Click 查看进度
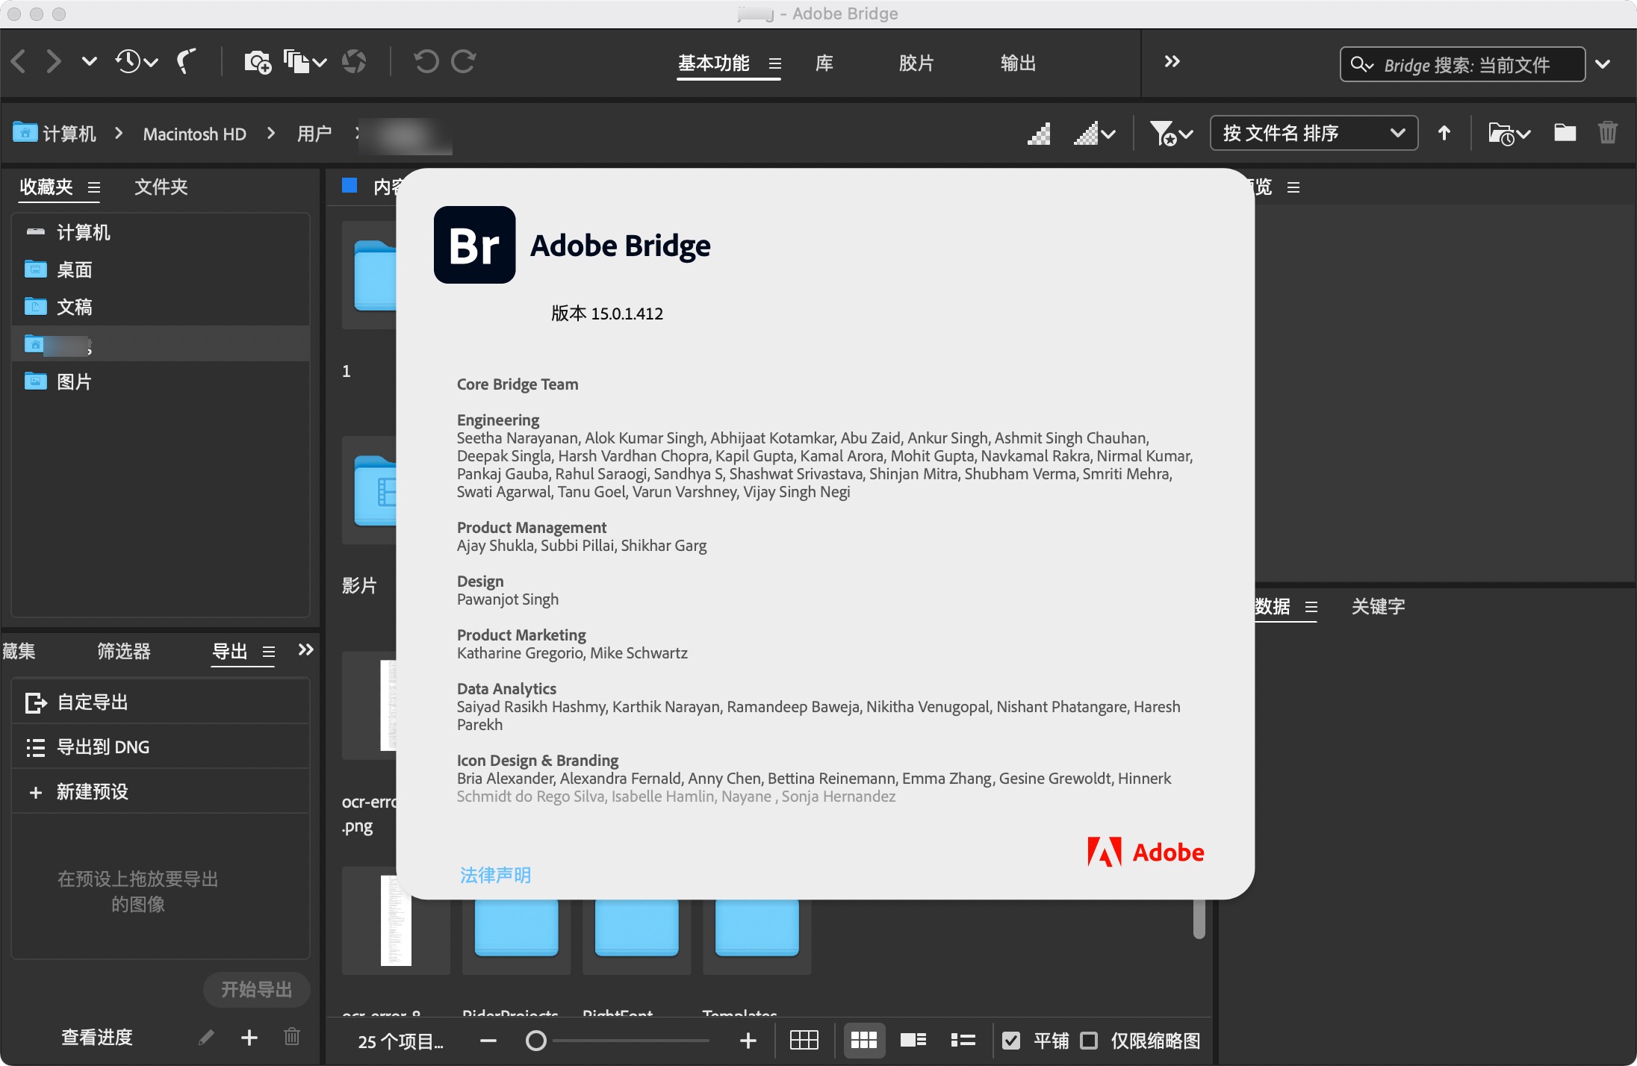 [x=97, y=1037]
